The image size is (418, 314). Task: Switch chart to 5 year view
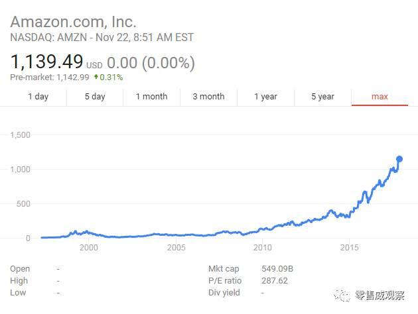coord(322,97)
